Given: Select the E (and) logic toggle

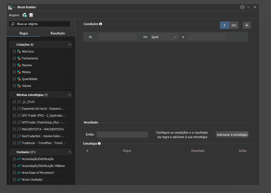Looking at the screenshot, I should coord(225,25).
